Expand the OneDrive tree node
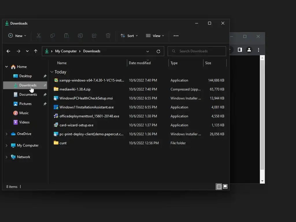The width and height of the screenshot is (296, 222). [7, 134]
